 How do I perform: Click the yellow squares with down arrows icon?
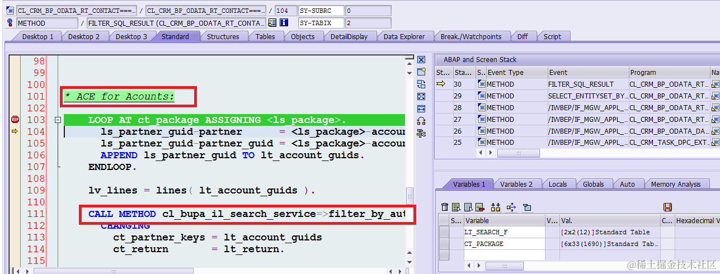(x=495, y=207)
